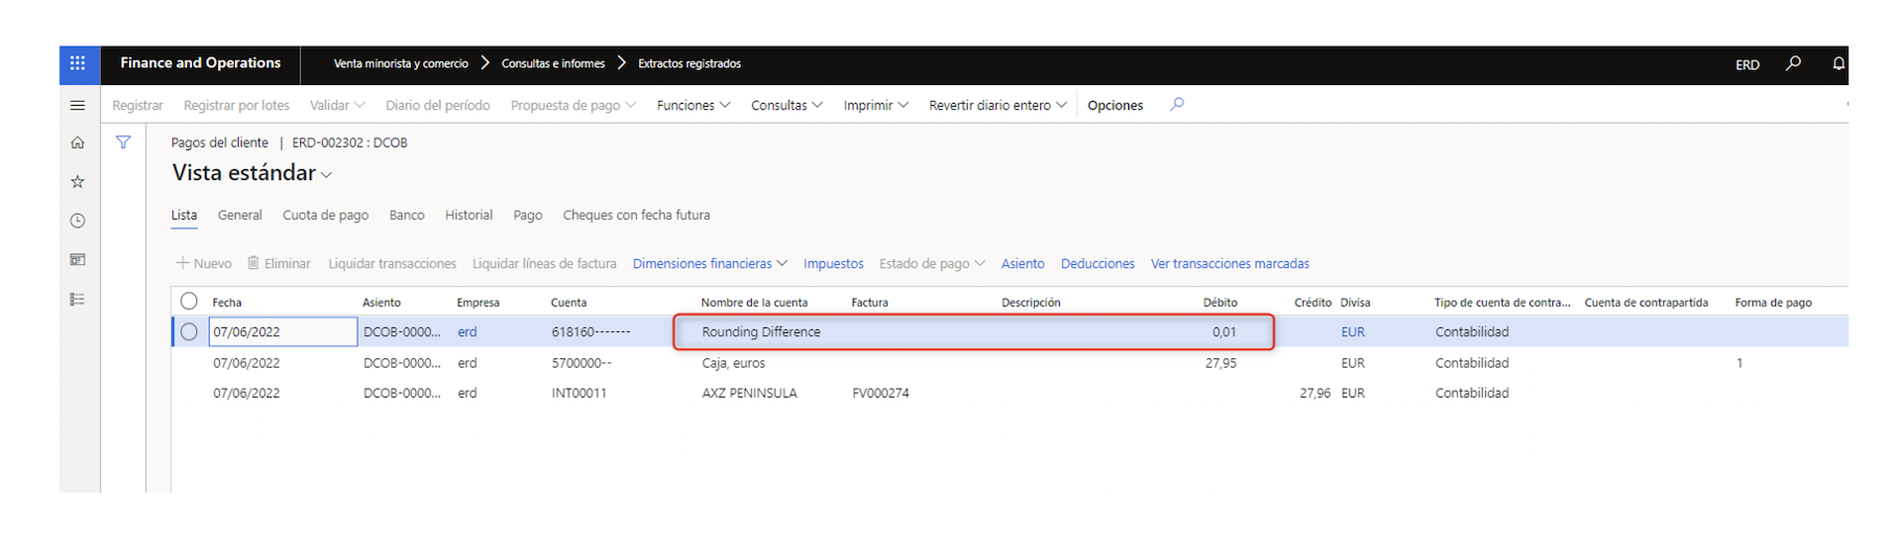Screen dimensions: 1902x537
Task: Toggle the select-all rows circle in header
Action: pos(189,301)
